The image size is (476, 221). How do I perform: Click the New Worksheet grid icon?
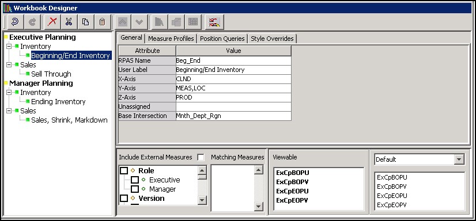193,22
